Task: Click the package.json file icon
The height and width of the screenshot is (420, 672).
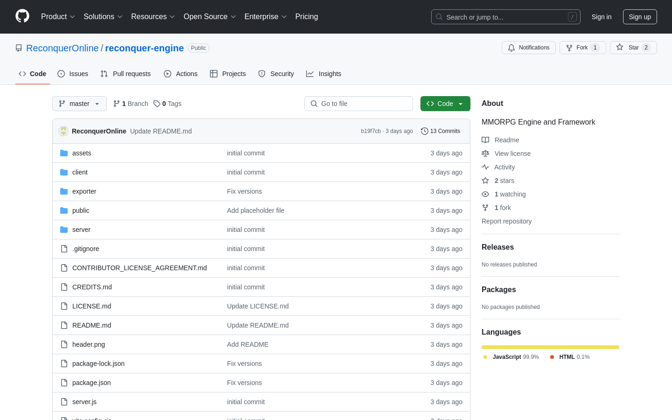Action: click(x=64, y=383)
